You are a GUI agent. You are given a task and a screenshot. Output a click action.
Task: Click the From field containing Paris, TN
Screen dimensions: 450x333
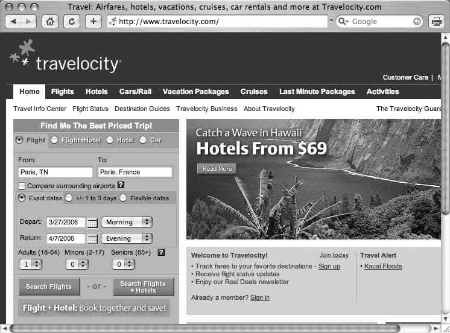pyautogui.click(x=55, y=172)
